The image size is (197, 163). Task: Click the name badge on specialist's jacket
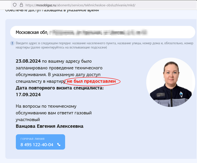(160, 95)
